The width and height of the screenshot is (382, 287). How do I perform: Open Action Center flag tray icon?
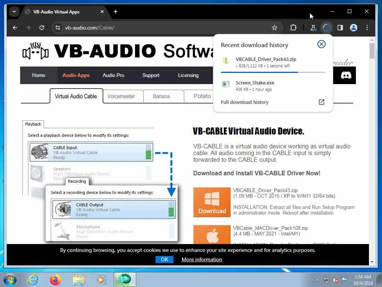coord(344,280)
